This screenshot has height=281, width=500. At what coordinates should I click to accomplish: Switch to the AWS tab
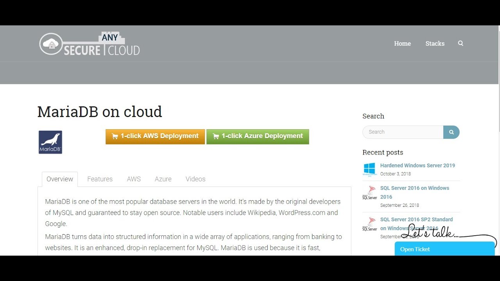click(x=134, y=179)
